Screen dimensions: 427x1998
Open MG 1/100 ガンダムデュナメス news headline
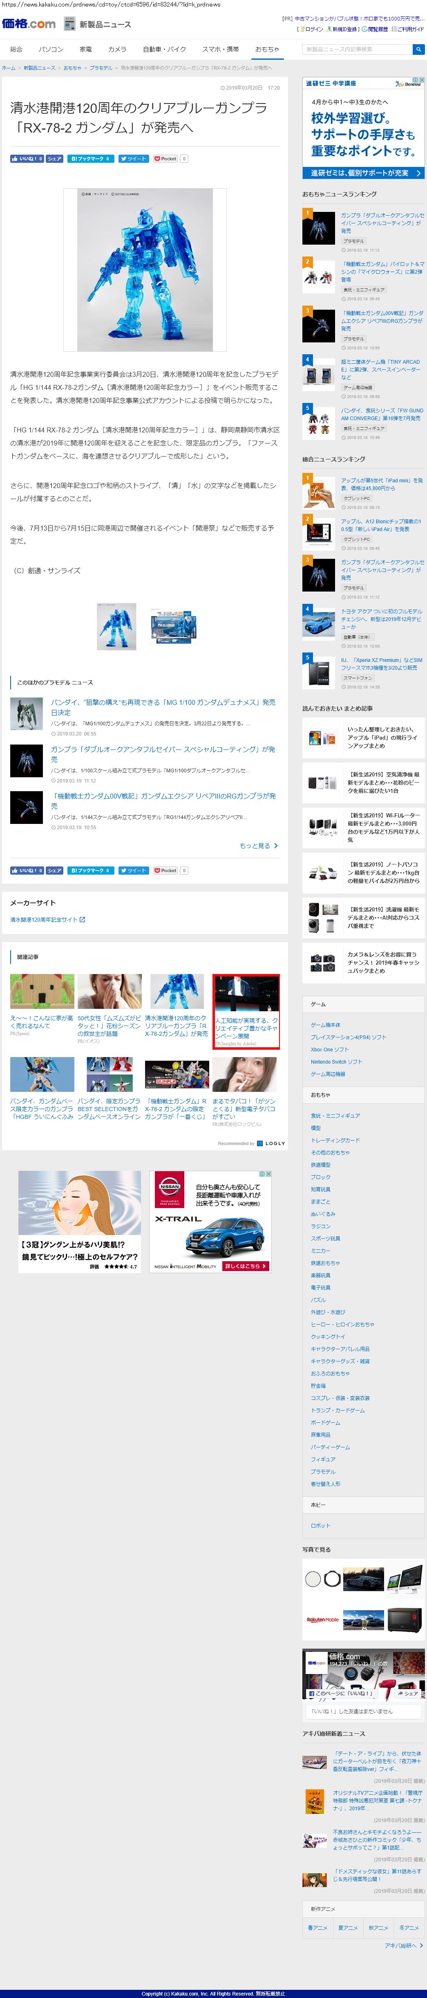[x=163, y=706]
